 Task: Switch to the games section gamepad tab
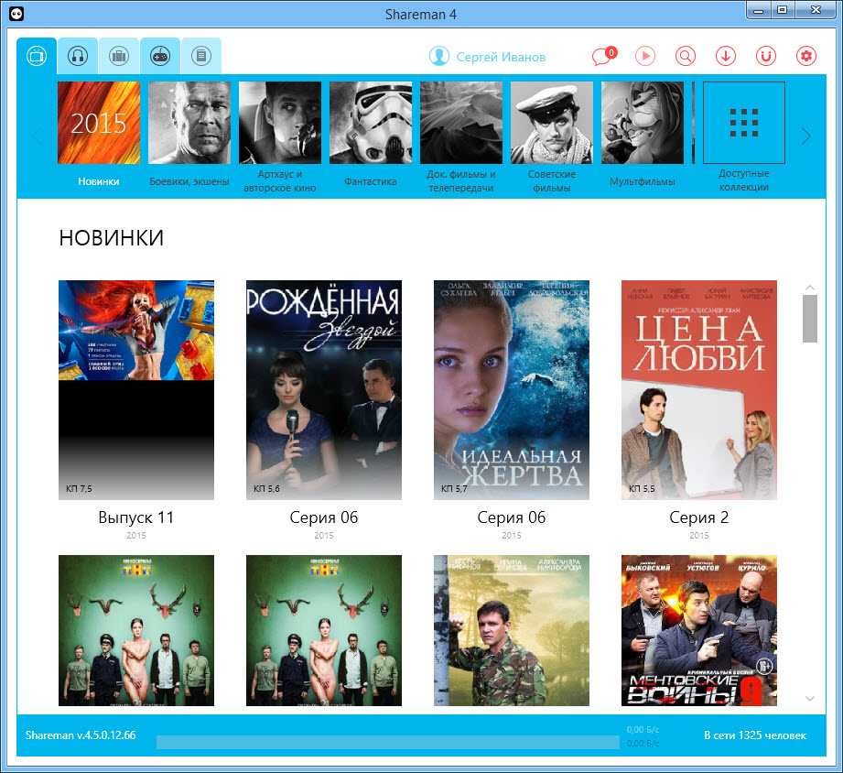pos(160,56)
